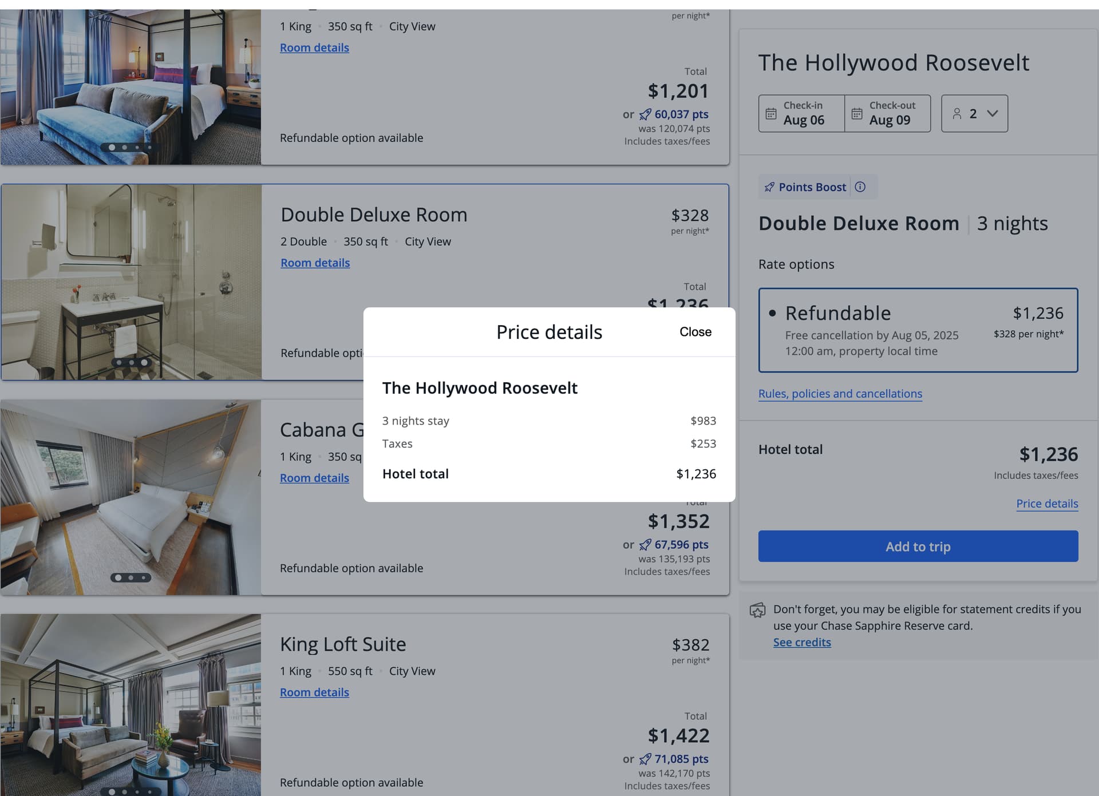The width and height of the screenshot is (1099, 796).
Task: Click the See credits link
Action: 801,642
